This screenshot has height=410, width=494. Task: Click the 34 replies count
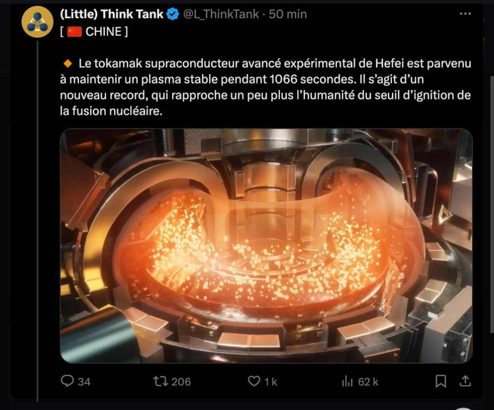(84, 382)
